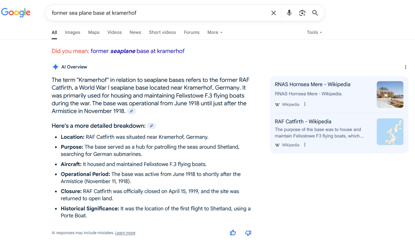Open options for RNAS Hornsea Mere source
Viewport: 415px width, 242px height.
305,104
